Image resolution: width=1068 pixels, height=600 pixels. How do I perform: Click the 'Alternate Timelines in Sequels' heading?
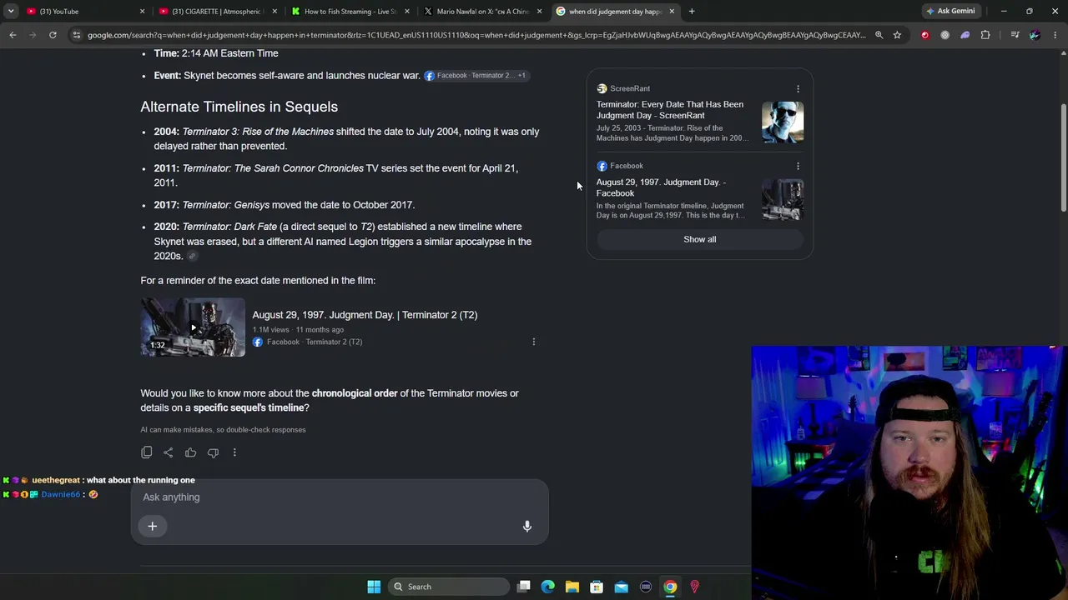[x=239, y=107]
